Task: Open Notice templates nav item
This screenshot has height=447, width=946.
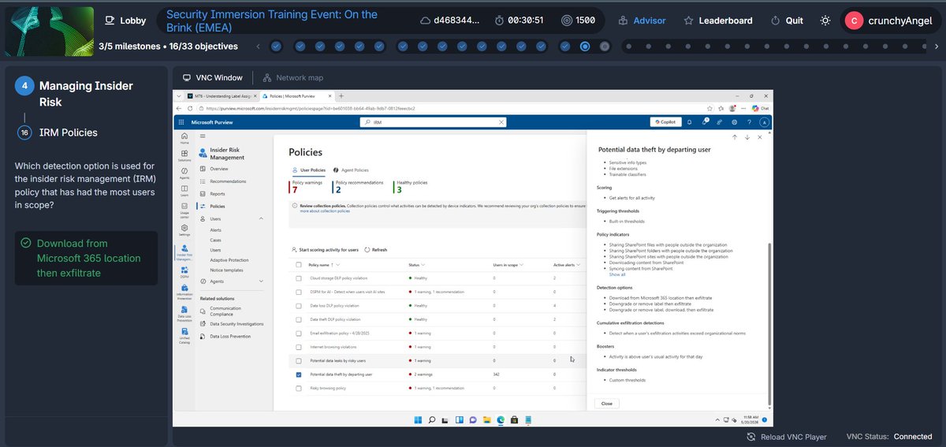Action: [x=227, y=270]
